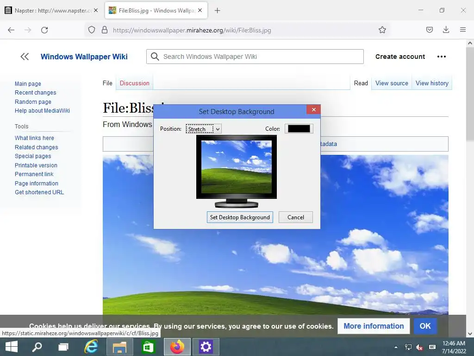The height and width of the screenshot is (356, 474).
Task: Switch to the Napster browser tab
Action: pos(52,11)
